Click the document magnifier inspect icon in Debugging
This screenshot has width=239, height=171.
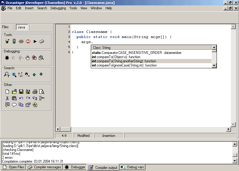point(41,58)
